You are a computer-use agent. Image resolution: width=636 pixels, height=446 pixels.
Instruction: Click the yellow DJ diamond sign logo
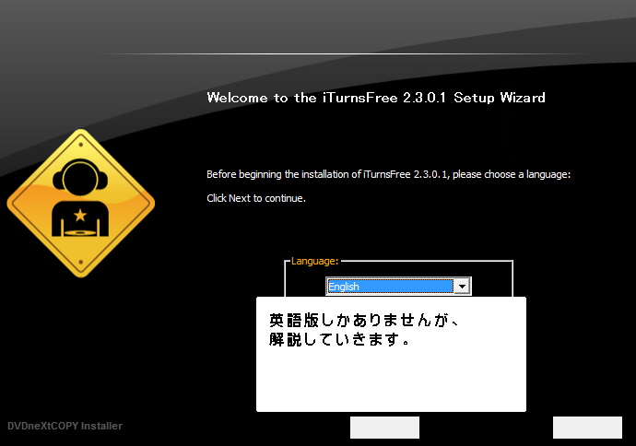(81, 204)
